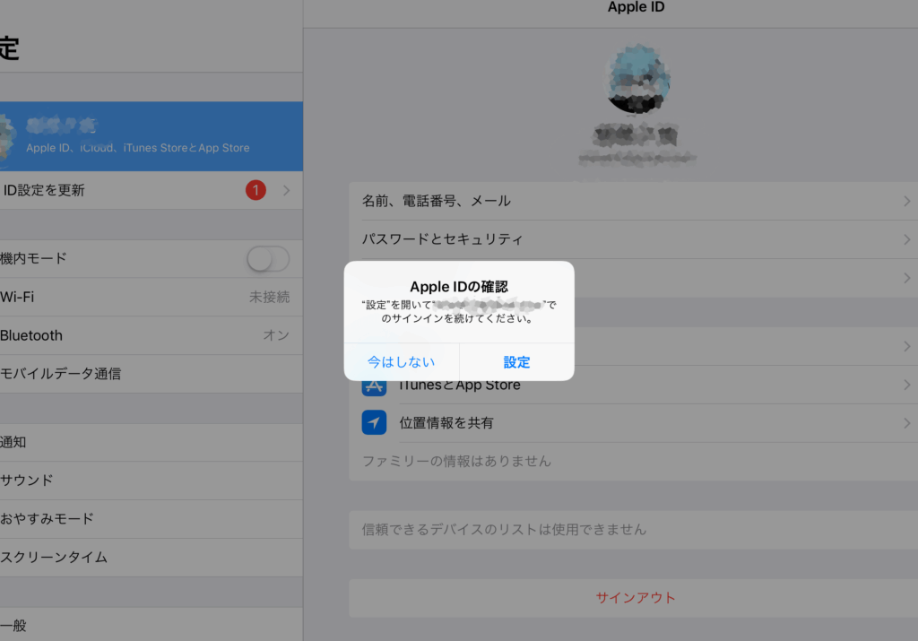The width and height of the screenshot is (918, 641).
Task: Go to 通知 settings
Action: (143, 442)
